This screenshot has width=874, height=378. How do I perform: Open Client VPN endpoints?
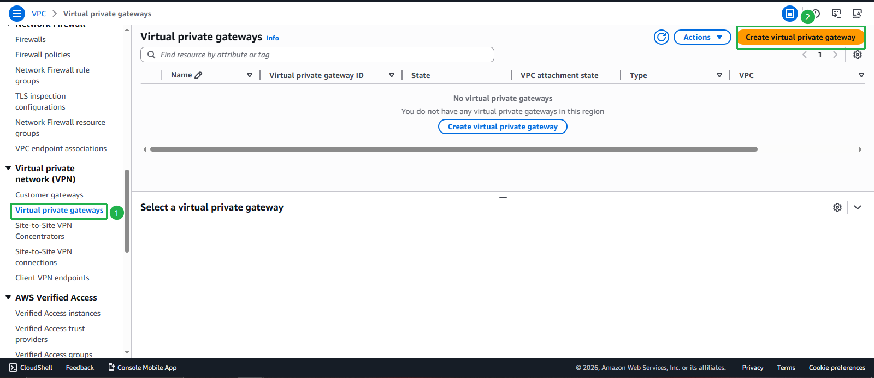(52, 278)
